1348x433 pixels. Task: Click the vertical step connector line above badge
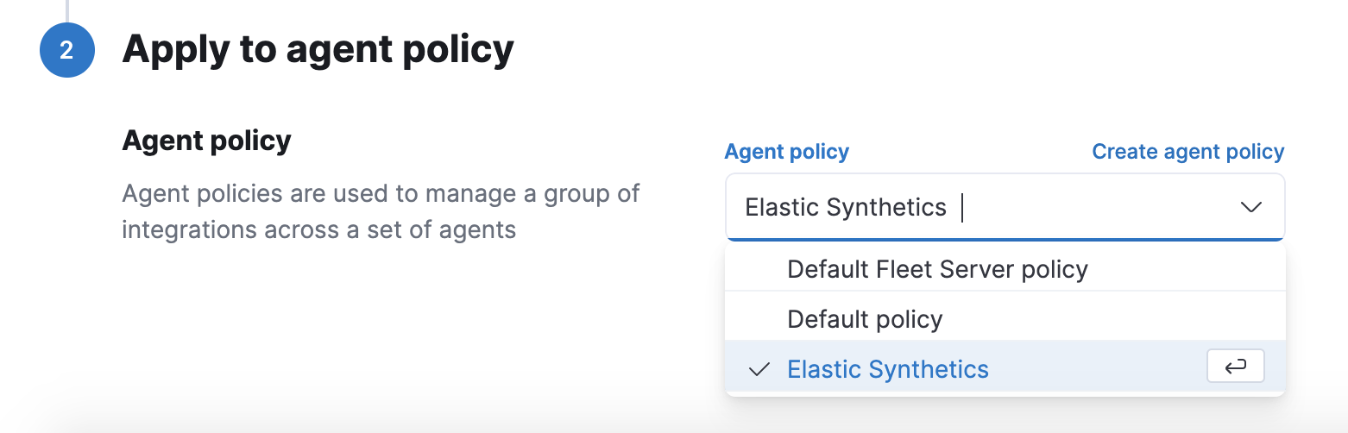(67, 9)
